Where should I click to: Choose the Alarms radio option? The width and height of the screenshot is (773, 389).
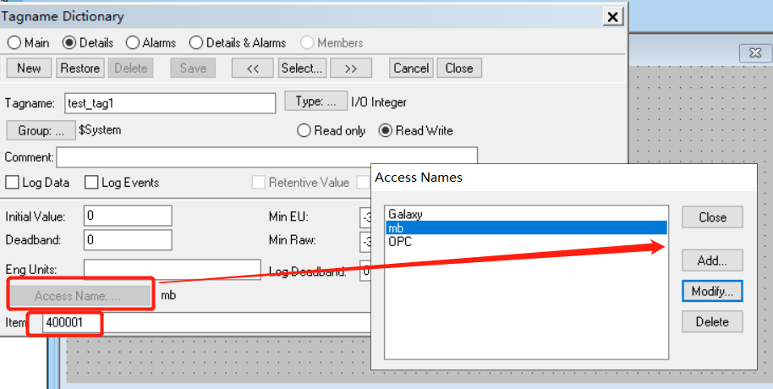(133, 43)
